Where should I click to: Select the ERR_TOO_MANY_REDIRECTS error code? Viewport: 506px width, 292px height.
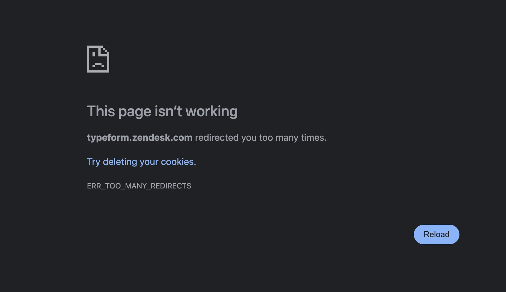click(139, 186)
